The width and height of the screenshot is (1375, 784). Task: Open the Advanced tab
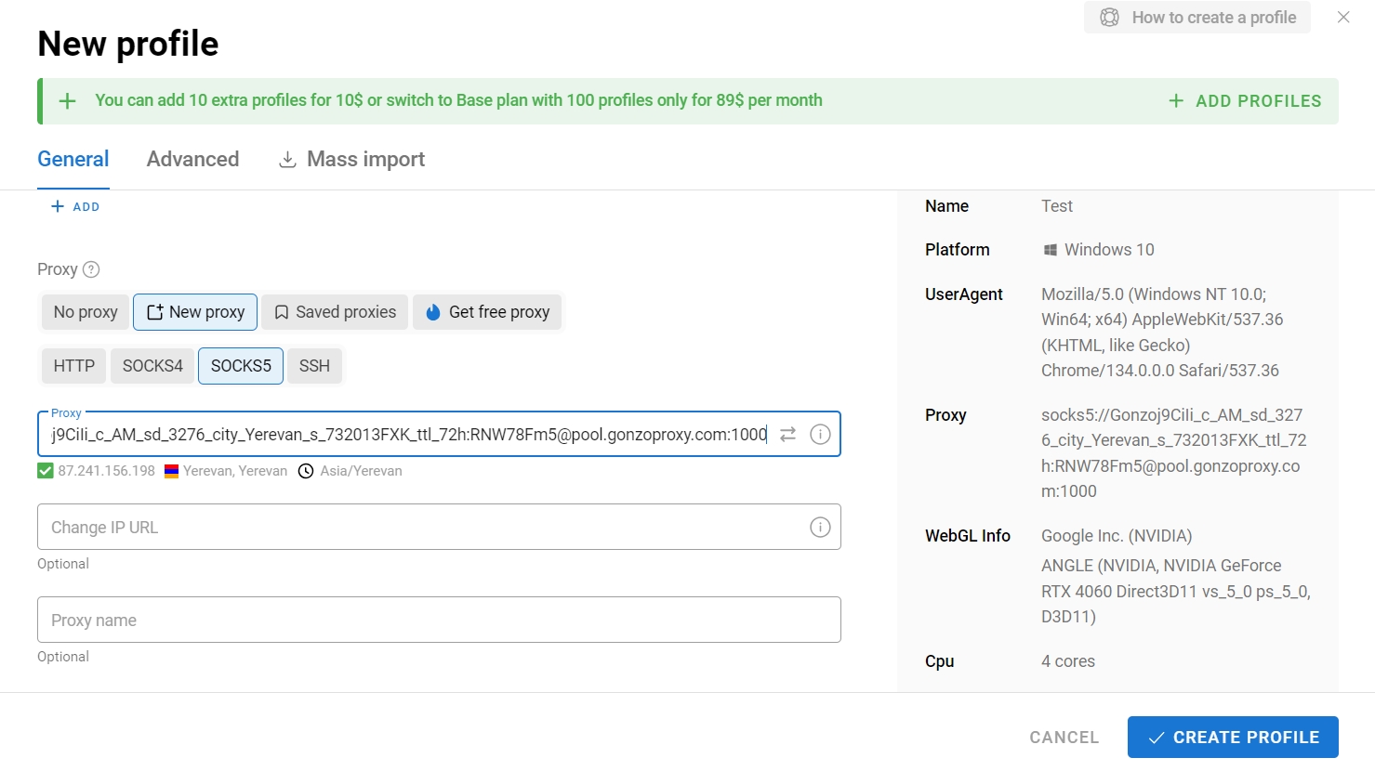tap(192, 160)
